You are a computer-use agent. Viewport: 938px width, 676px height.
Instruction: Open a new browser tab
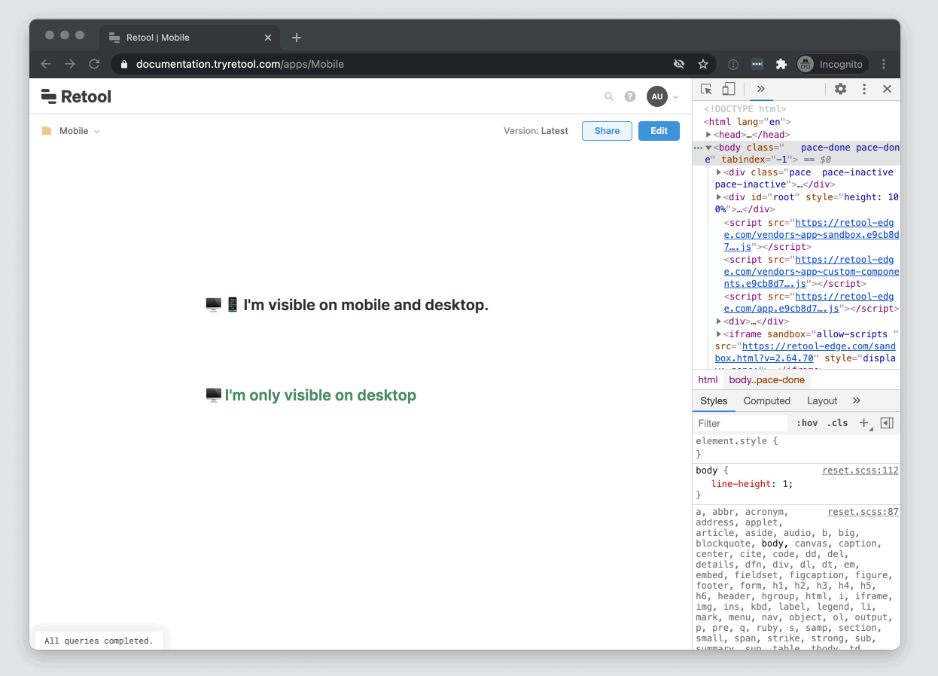[x=297, y=38]
